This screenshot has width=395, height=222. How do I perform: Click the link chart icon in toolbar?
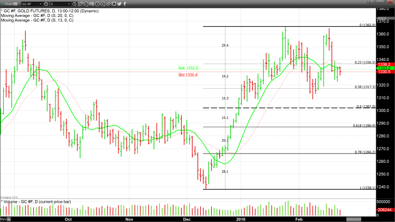click(108, 4)
